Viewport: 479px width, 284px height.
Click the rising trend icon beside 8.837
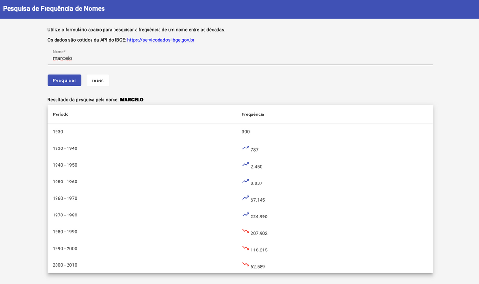246,181
